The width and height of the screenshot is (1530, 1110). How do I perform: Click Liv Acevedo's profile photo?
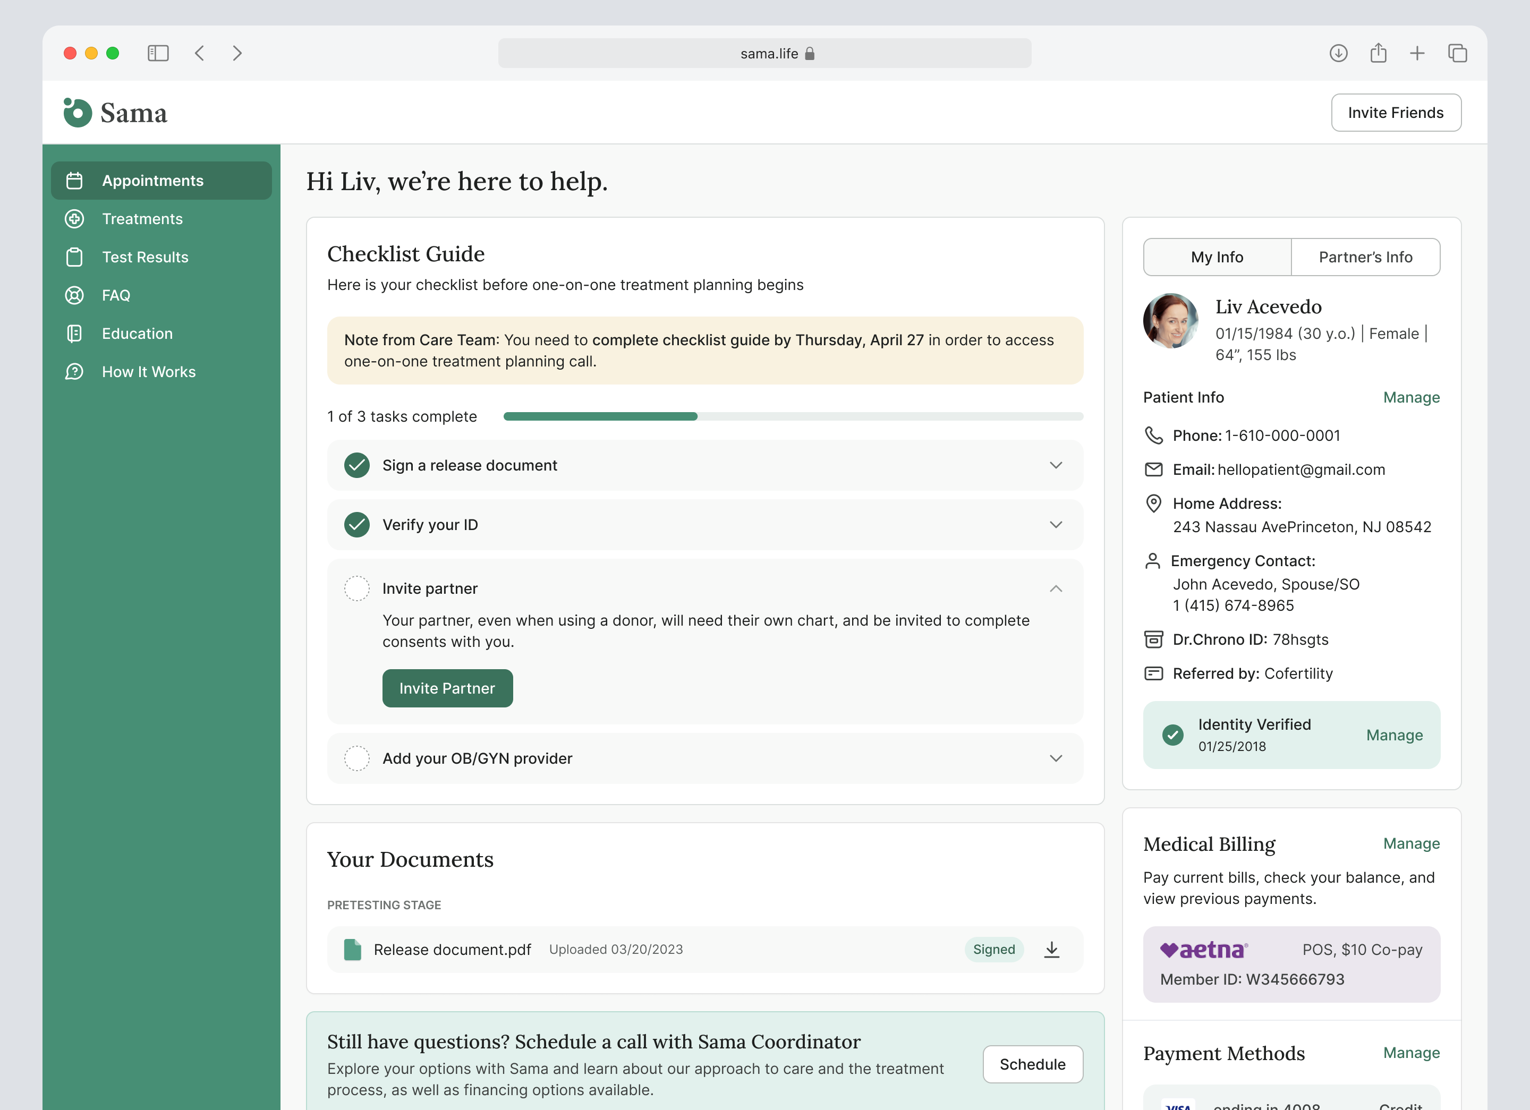pyautogui.click(x=1170, y=321)
